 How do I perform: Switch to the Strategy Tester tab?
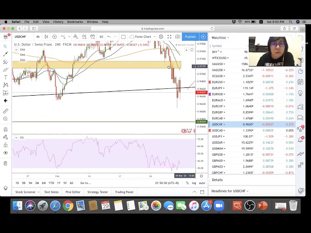pos(97,192)
